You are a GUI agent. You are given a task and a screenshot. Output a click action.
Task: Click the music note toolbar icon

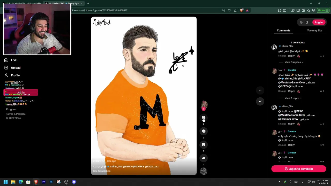point(293,10)
